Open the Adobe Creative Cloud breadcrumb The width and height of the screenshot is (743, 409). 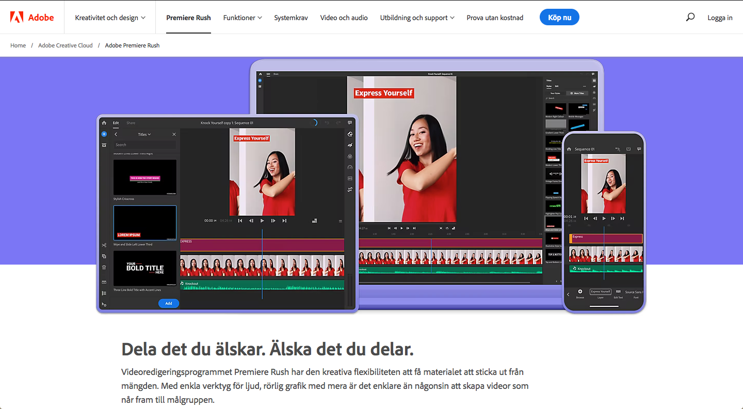click(66, 45)
